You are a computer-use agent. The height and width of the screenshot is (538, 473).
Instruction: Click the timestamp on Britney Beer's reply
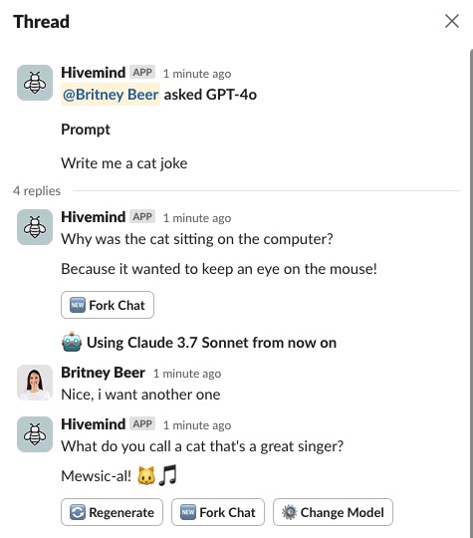[x=187, y=374]
